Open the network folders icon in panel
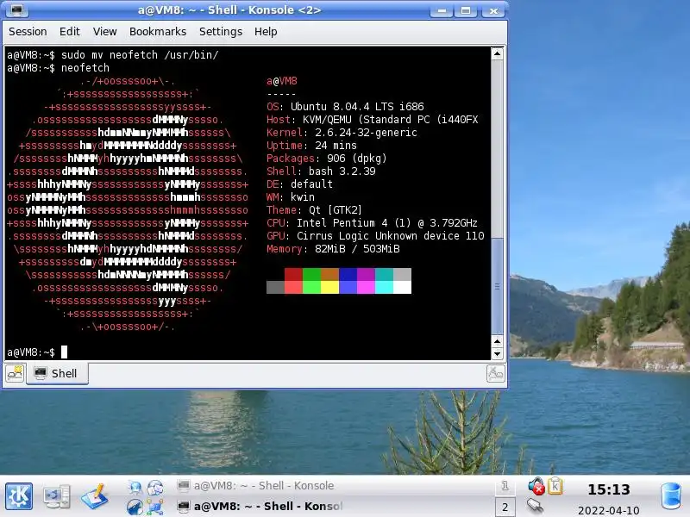Viewport: 690px width, 517px height. (x=155, y=507)
